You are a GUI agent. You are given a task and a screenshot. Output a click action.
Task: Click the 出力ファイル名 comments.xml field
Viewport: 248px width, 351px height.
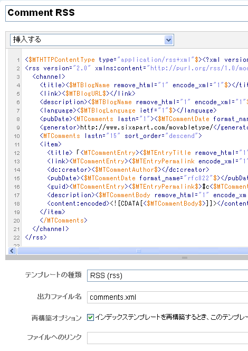tap(168, 297)
